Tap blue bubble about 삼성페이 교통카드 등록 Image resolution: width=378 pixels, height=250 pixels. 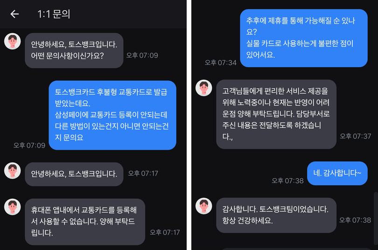click(112, 115)
